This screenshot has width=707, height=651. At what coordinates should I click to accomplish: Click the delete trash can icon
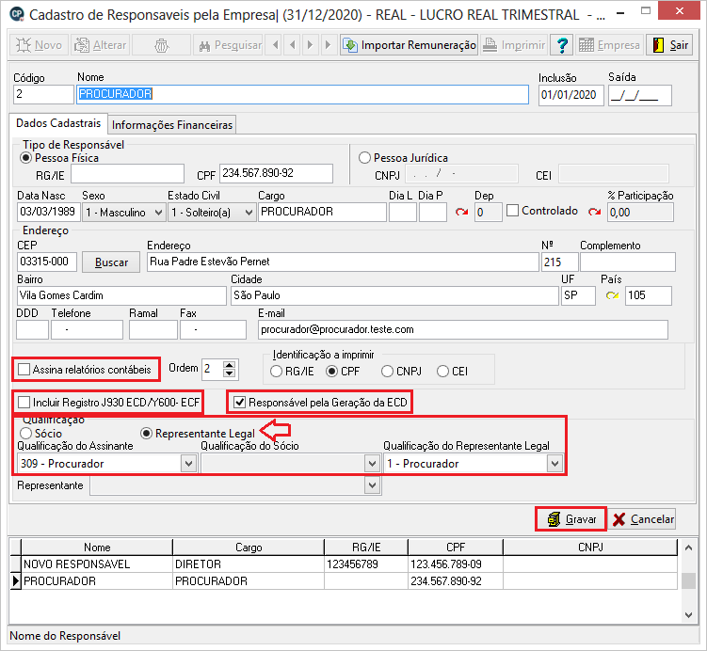(161, 45)
